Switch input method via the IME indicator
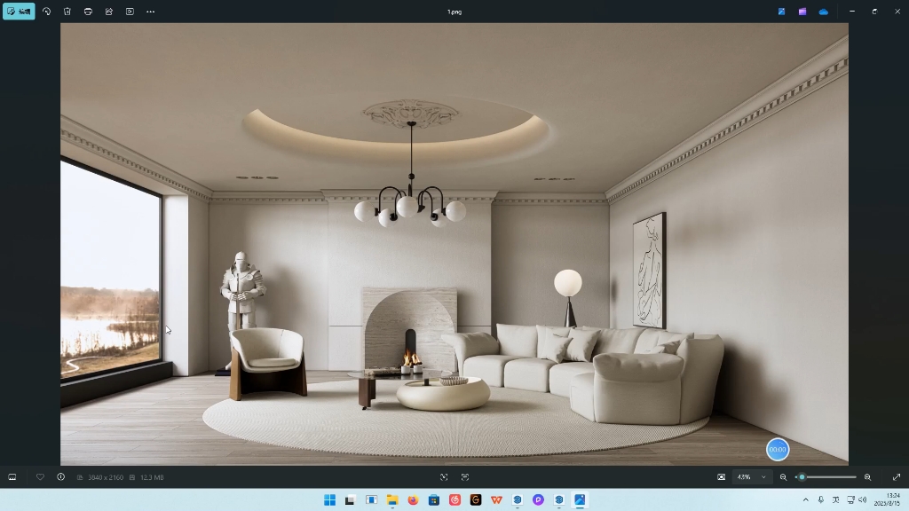 [x=836, y=500]
